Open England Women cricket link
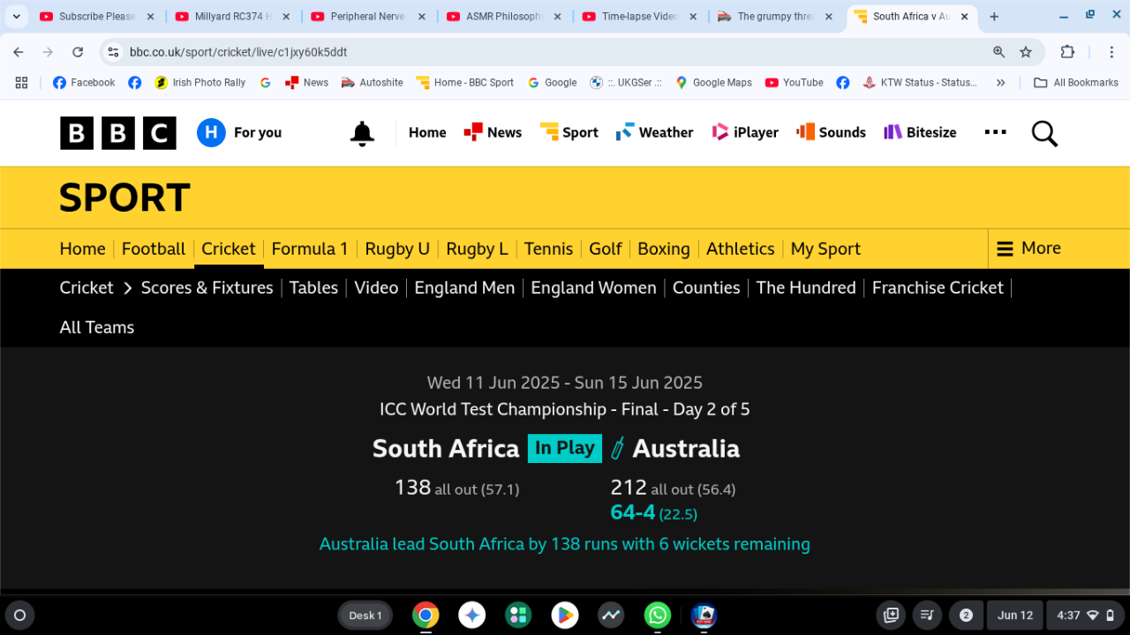Screen dimensions: 1130x635 click(593, 288)
